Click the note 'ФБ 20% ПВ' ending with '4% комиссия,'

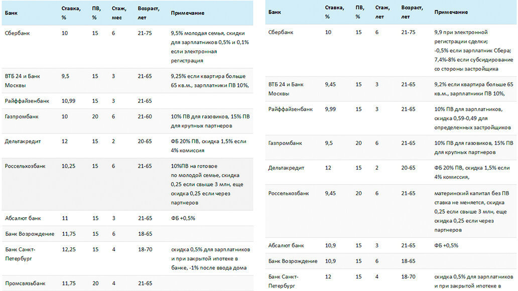coord(472,173)
